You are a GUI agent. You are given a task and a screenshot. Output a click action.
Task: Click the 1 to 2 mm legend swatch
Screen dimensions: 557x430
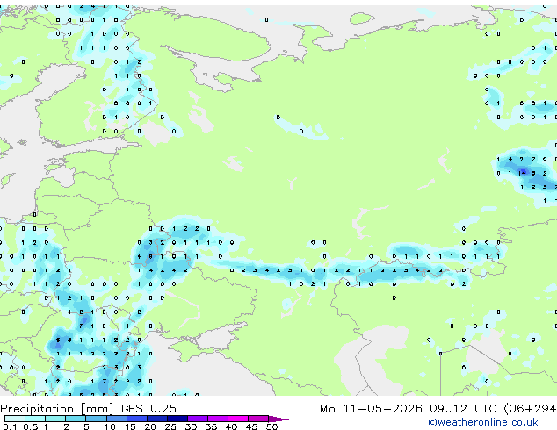[55, 419]
